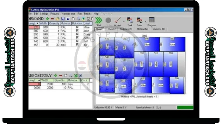
Task: Select Width cell 2000 in repository
Action: pyautogui.click(x=48, y=88)
